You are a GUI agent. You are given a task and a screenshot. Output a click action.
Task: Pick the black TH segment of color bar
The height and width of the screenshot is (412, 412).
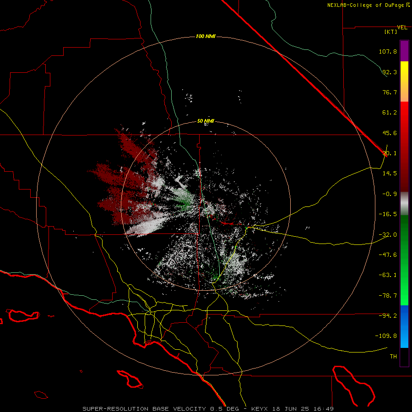(404, 357)
